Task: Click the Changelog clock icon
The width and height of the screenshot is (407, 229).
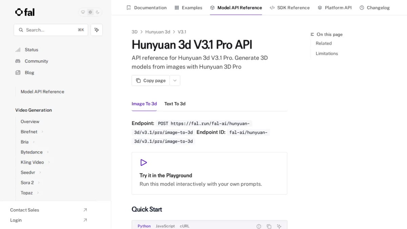Action: click(362, 7)
